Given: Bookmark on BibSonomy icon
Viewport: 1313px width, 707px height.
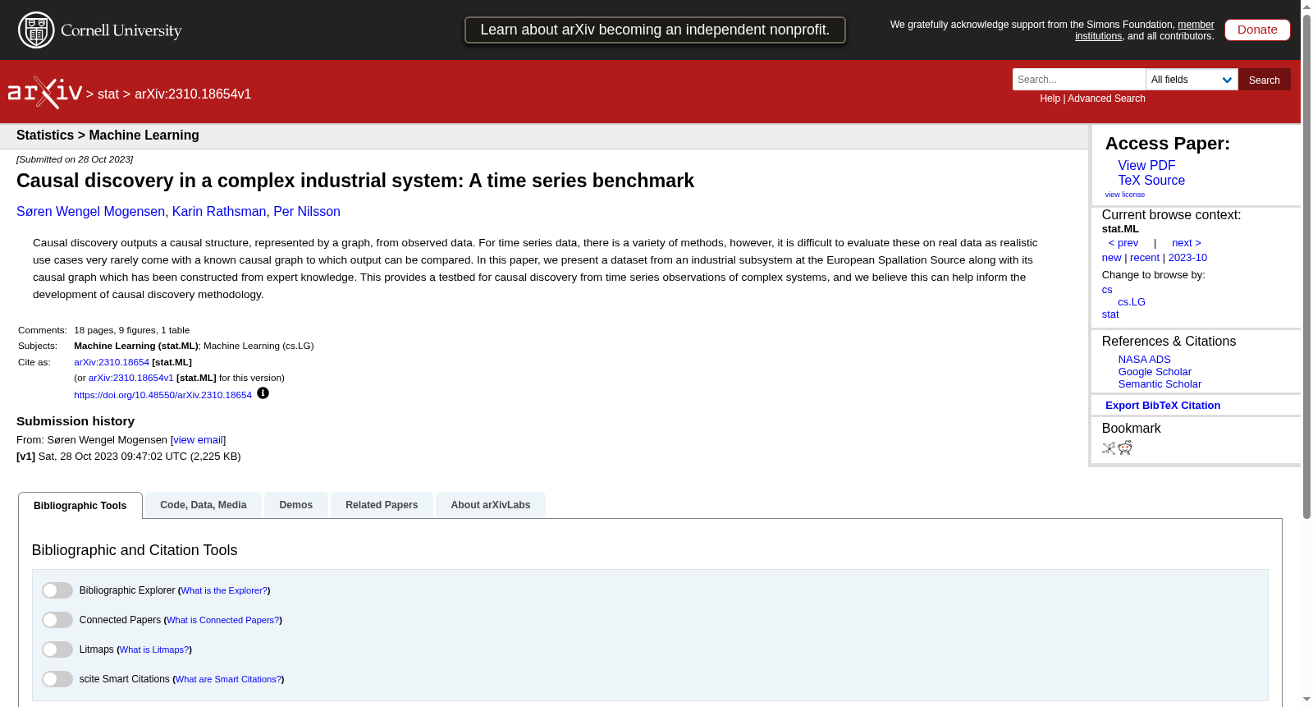Looking at the screenshot, I should click(1109, 448).
